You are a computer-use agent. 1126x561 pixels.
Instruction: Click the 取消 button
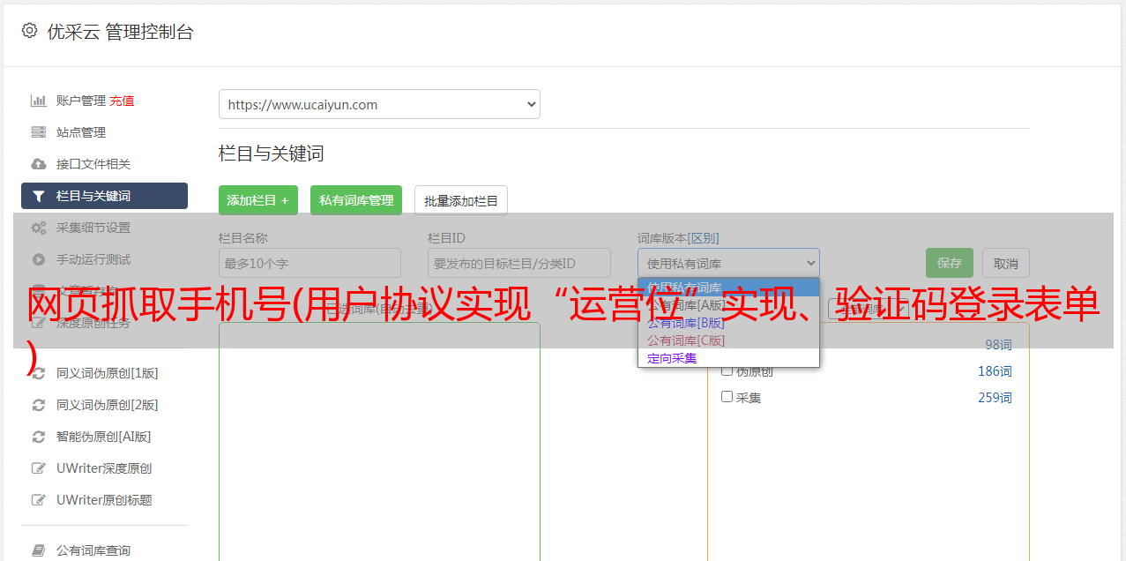[1006, 263]
